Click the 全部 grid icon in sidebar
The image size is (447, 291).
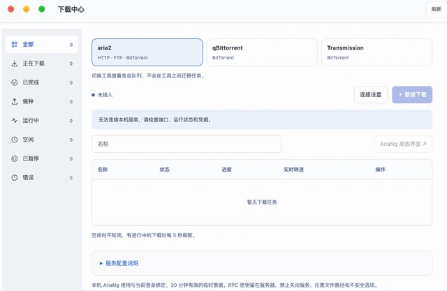[14, 45]
